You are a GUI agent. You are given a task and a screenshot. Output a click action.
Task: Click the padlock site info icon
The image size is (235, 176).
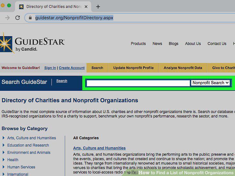click(30, 18)
